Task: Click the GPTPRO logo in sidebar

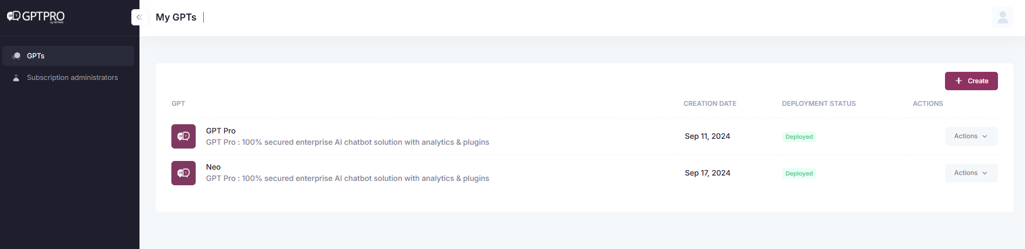Action: (36, 17)
